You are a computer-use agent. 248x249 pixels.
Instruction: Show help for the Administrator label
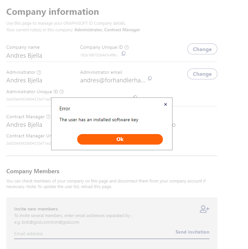point(39,72)
